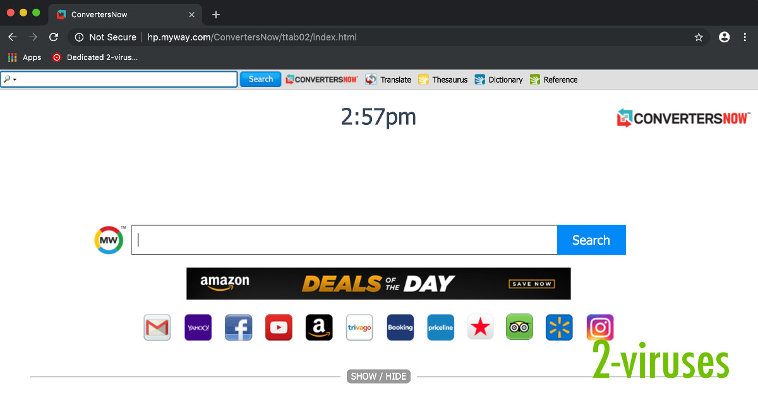Open the Dictionary toolbar tool

498,79
